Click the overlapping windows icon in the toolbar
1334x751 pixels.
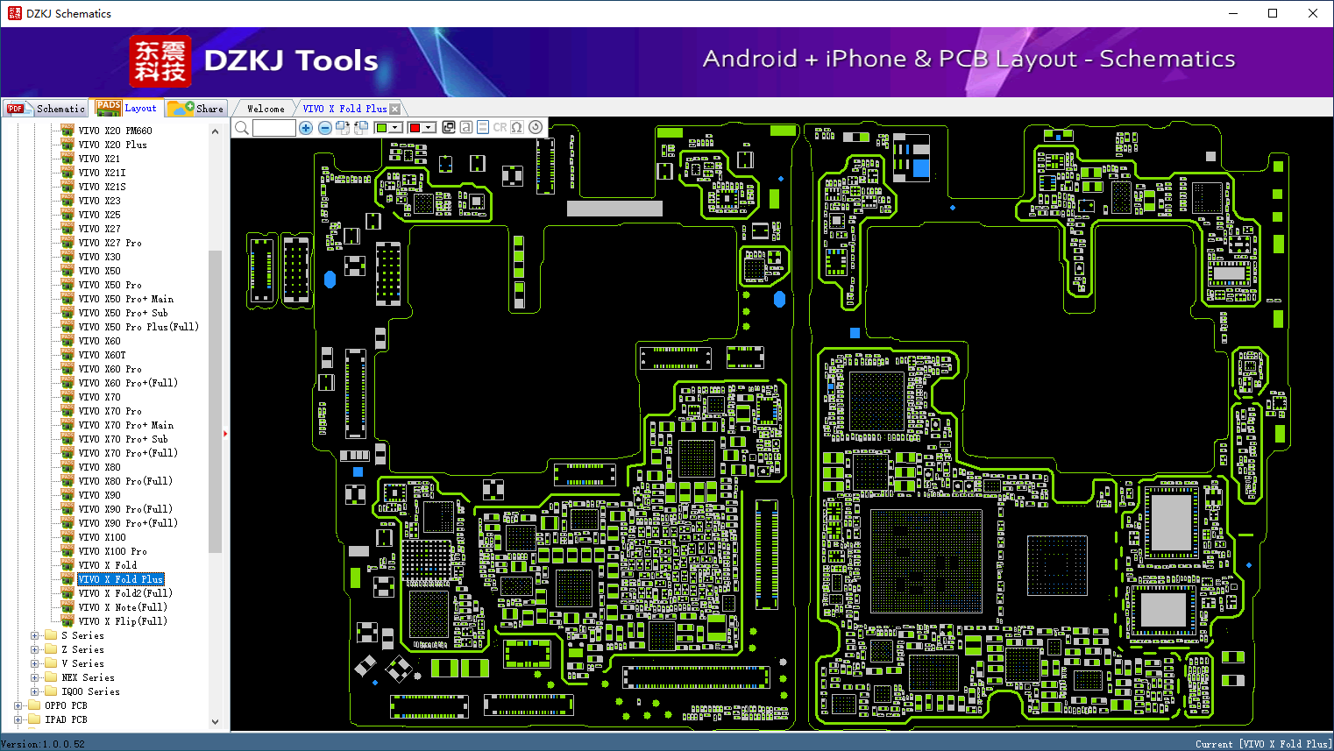pos(449,128)
